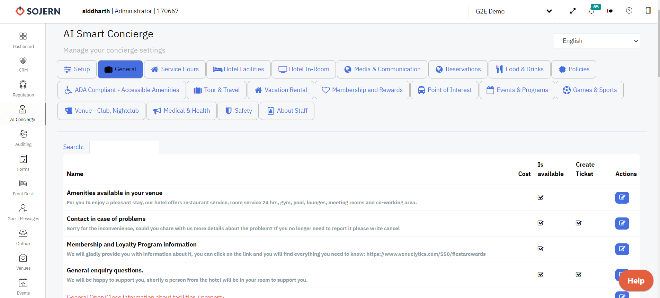660x298 pixels.
Task: Toggle fullscreen with the expand arrows icon
Action: click(573, 11)
